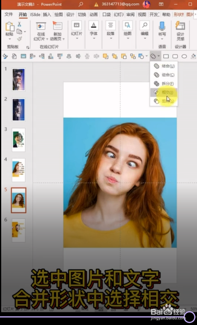Click the ribbon display options icon
Viewport: 197px width, 325px height.
click(x=161, y=4)
